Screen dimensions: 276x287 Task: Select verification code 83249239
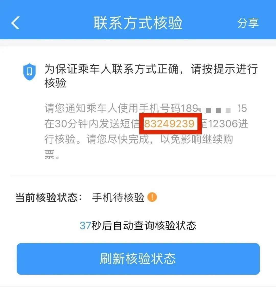pyautogui.click(x=169, y=124)
